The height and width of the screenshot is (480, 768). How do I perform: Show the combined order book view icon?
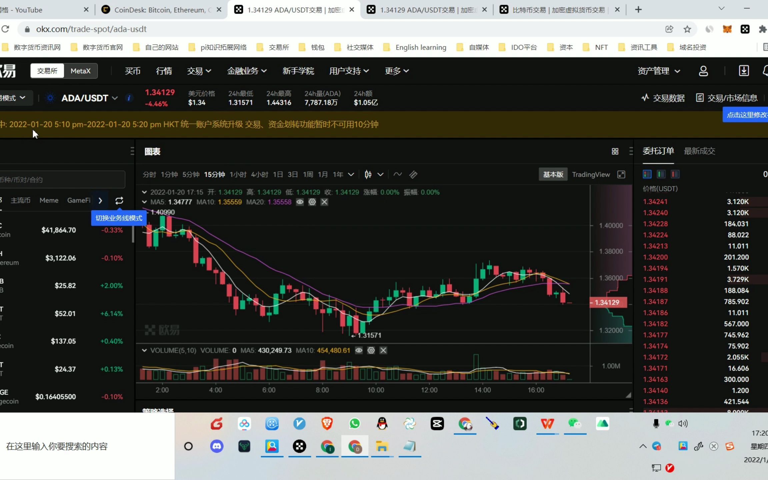coord(647,174)
